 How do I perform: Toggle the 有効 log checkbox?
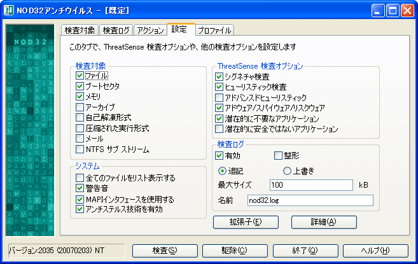(219, 155)
